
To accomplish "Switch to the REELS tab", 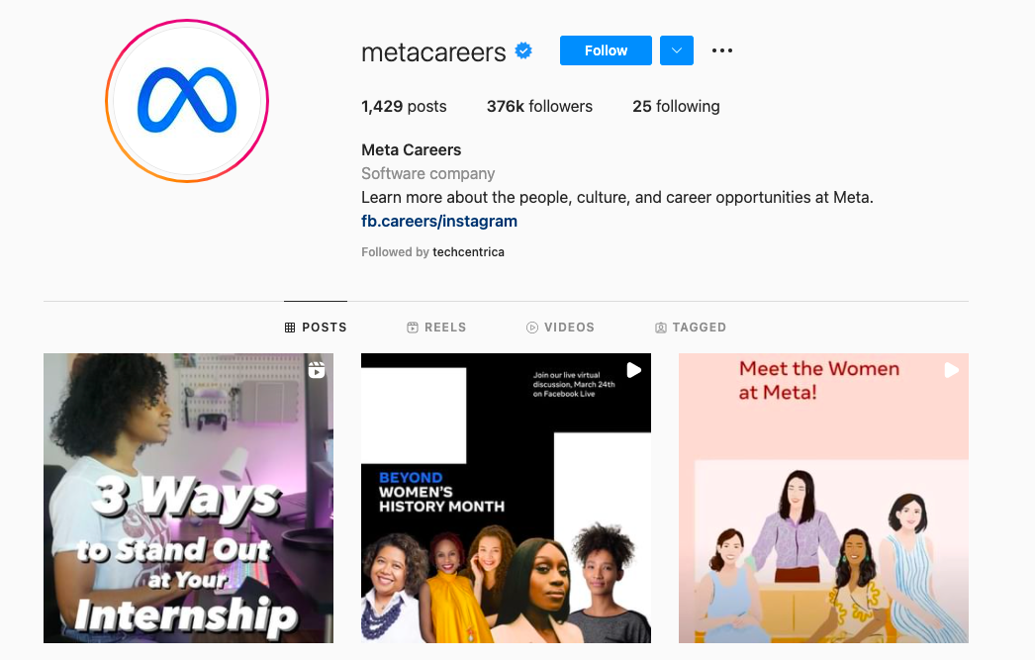I will point(436,328).
